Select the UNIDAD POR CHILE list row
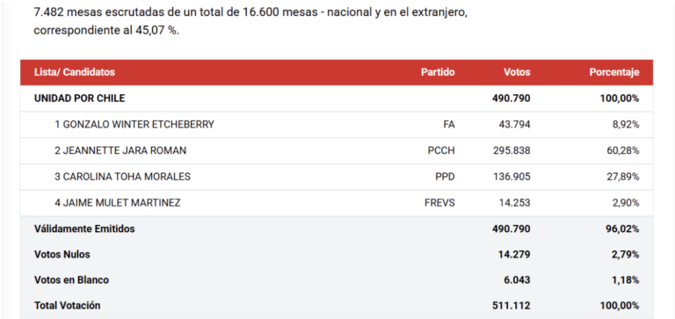The image size is (675, 319). (337, 98)
